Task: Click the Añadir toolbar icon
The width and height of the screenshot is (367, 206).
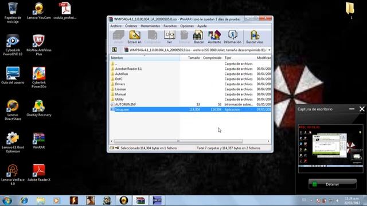Action: (119, 37)
